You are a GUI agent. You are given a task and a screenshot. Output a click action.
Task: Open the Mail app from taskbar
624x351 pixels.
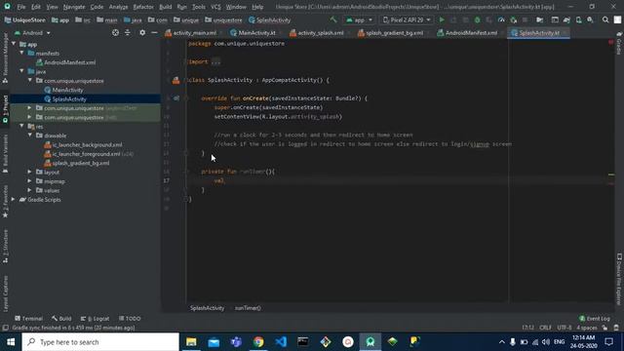tap(214, 342)
